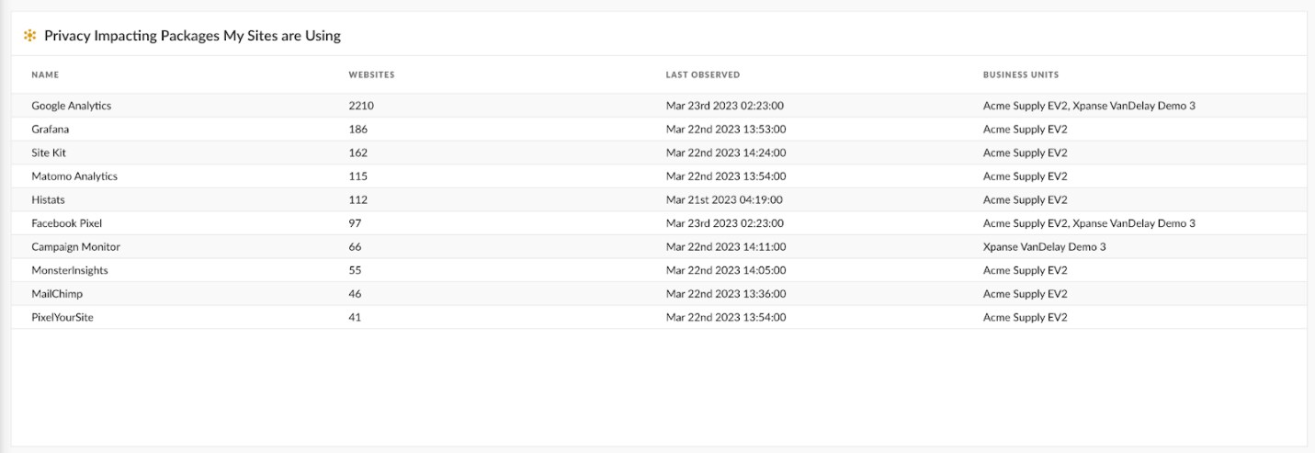Click the 66 websites count
Image resolution: width=1315 pixels, height=453 pixels.
coord(355,247)
